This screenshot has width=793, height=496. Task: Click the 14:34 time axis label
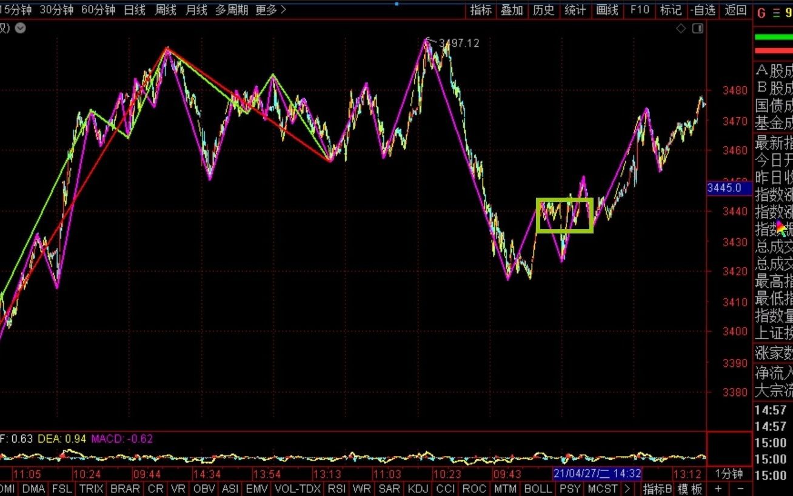click(x=207, y=474)
